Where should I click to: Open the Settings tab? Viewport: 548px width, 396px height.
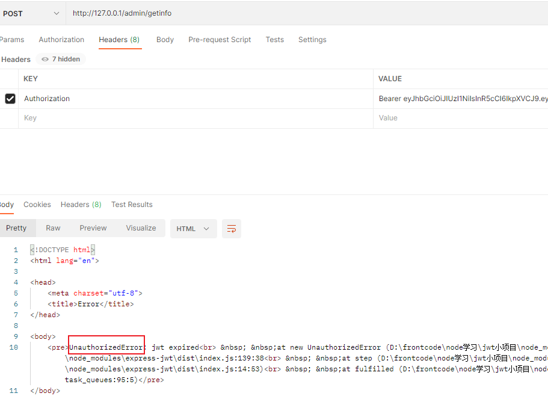pyautogui.click(x=312, y=40)
